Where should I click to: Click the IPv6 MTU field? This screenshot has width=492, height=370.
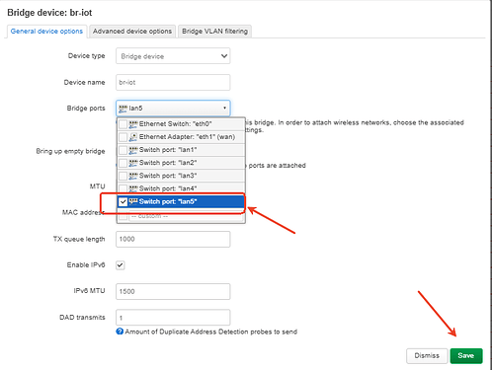point(173,291)
